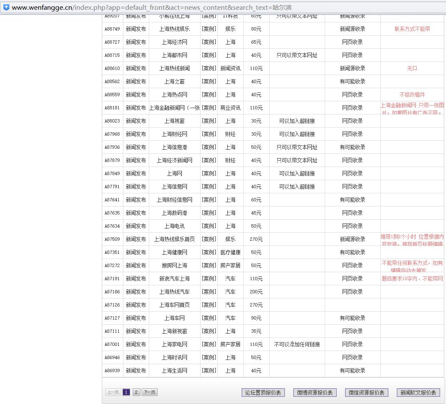The height and width of the screenshot is (404, 446).
Task: Open the [案例] link for 上海热线娱乐
Action: [x=209, y=29]
